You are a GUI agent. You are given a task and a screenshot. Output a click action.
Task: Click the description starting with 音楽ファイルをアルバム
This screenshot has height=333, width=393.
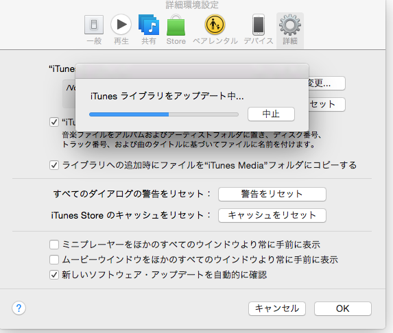click(x=192, y=140)
